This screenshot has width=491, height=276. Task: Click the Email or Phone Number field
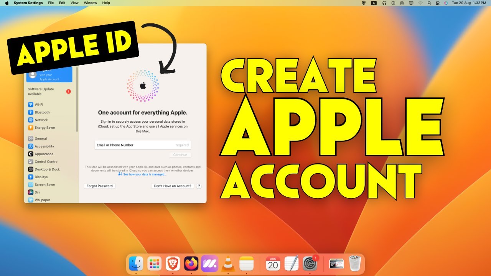point(143,145)
